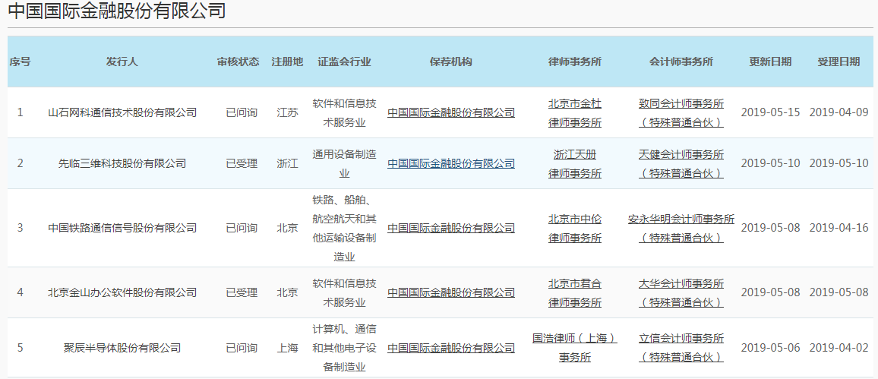
Task: Open 北京市君合律师事务所 link
Action: pos(574,292)
